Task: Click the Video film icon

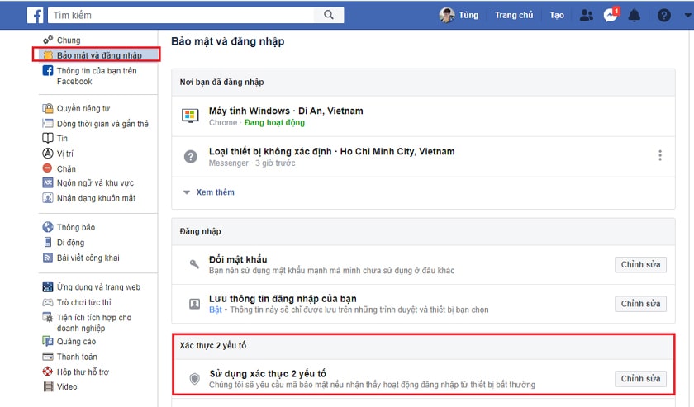Action: pyautogui.click(x=48, y=386)
